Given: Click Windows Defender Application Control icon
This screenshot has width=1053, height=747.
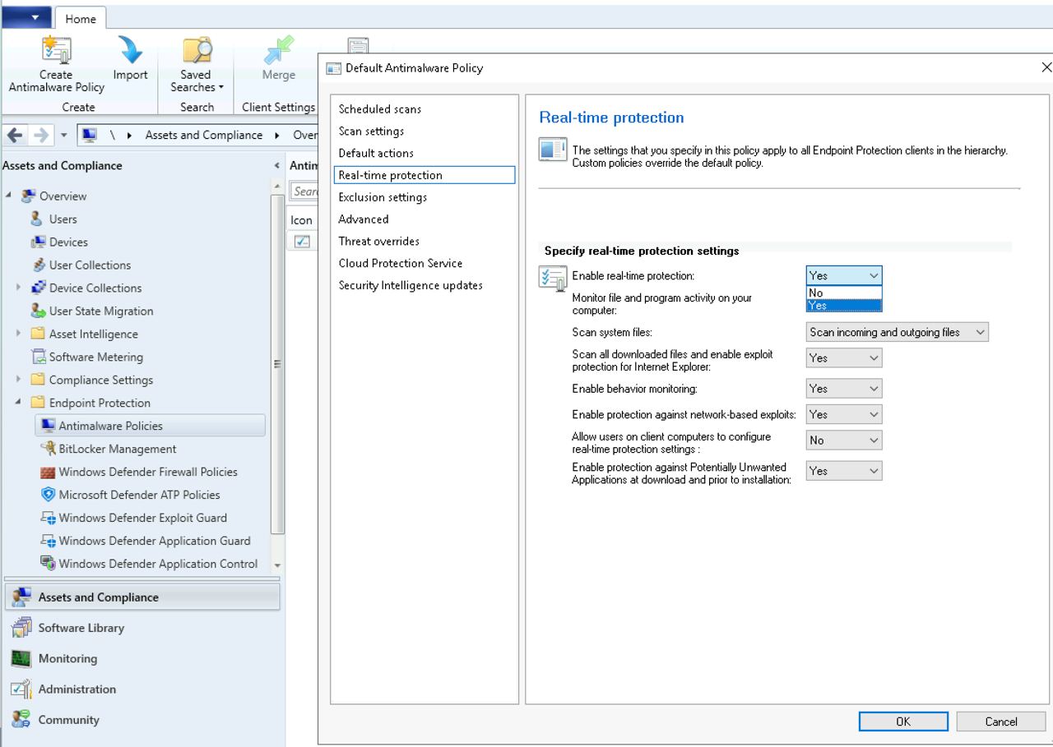Looking at the screenshot, I should pyautogui.click(x=48, y=564).
